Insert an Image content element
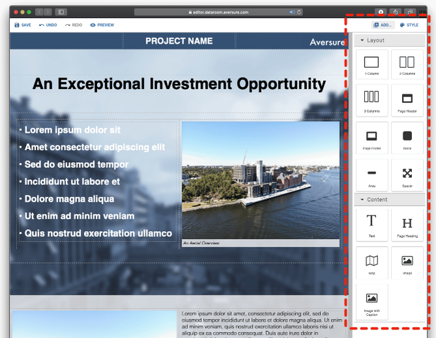Image resolution: width=436 pixels, height=338 pixels. pyautogui.click(x=407, y=262)
